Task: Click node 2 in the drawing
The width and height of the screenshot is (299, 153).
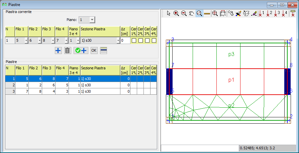Action: 291,117
